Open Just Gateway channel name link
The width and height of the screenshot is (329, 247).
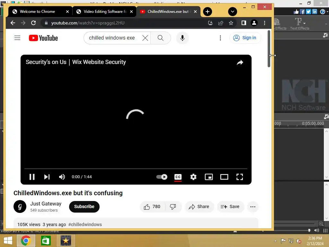pos(46,204)
